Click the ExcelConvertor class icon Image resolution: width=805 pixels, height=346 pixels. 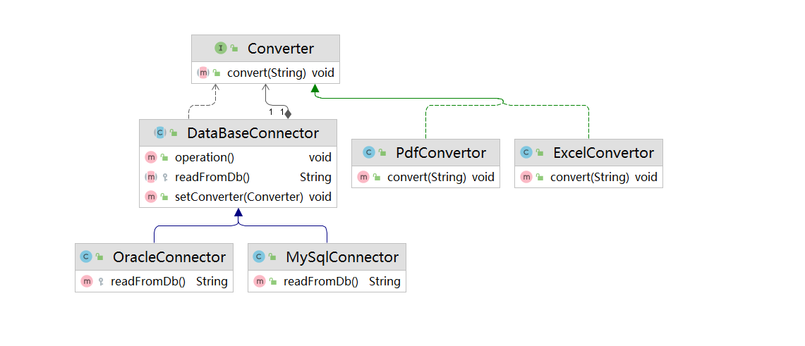tap(526, 153)
